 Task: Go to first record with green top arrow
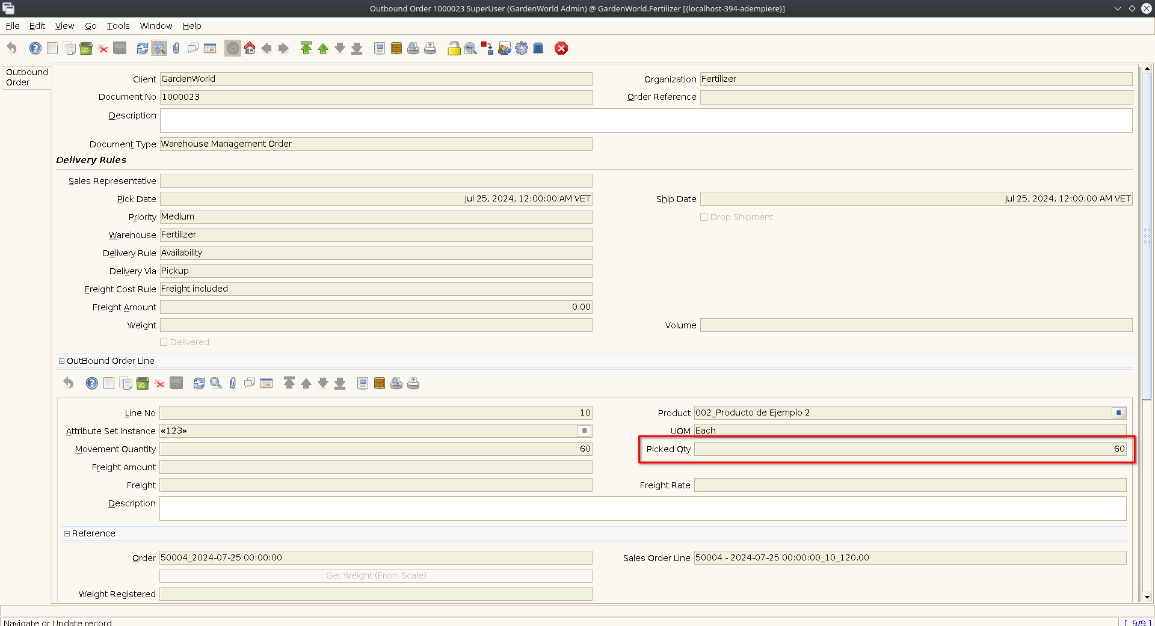(306, 48)
